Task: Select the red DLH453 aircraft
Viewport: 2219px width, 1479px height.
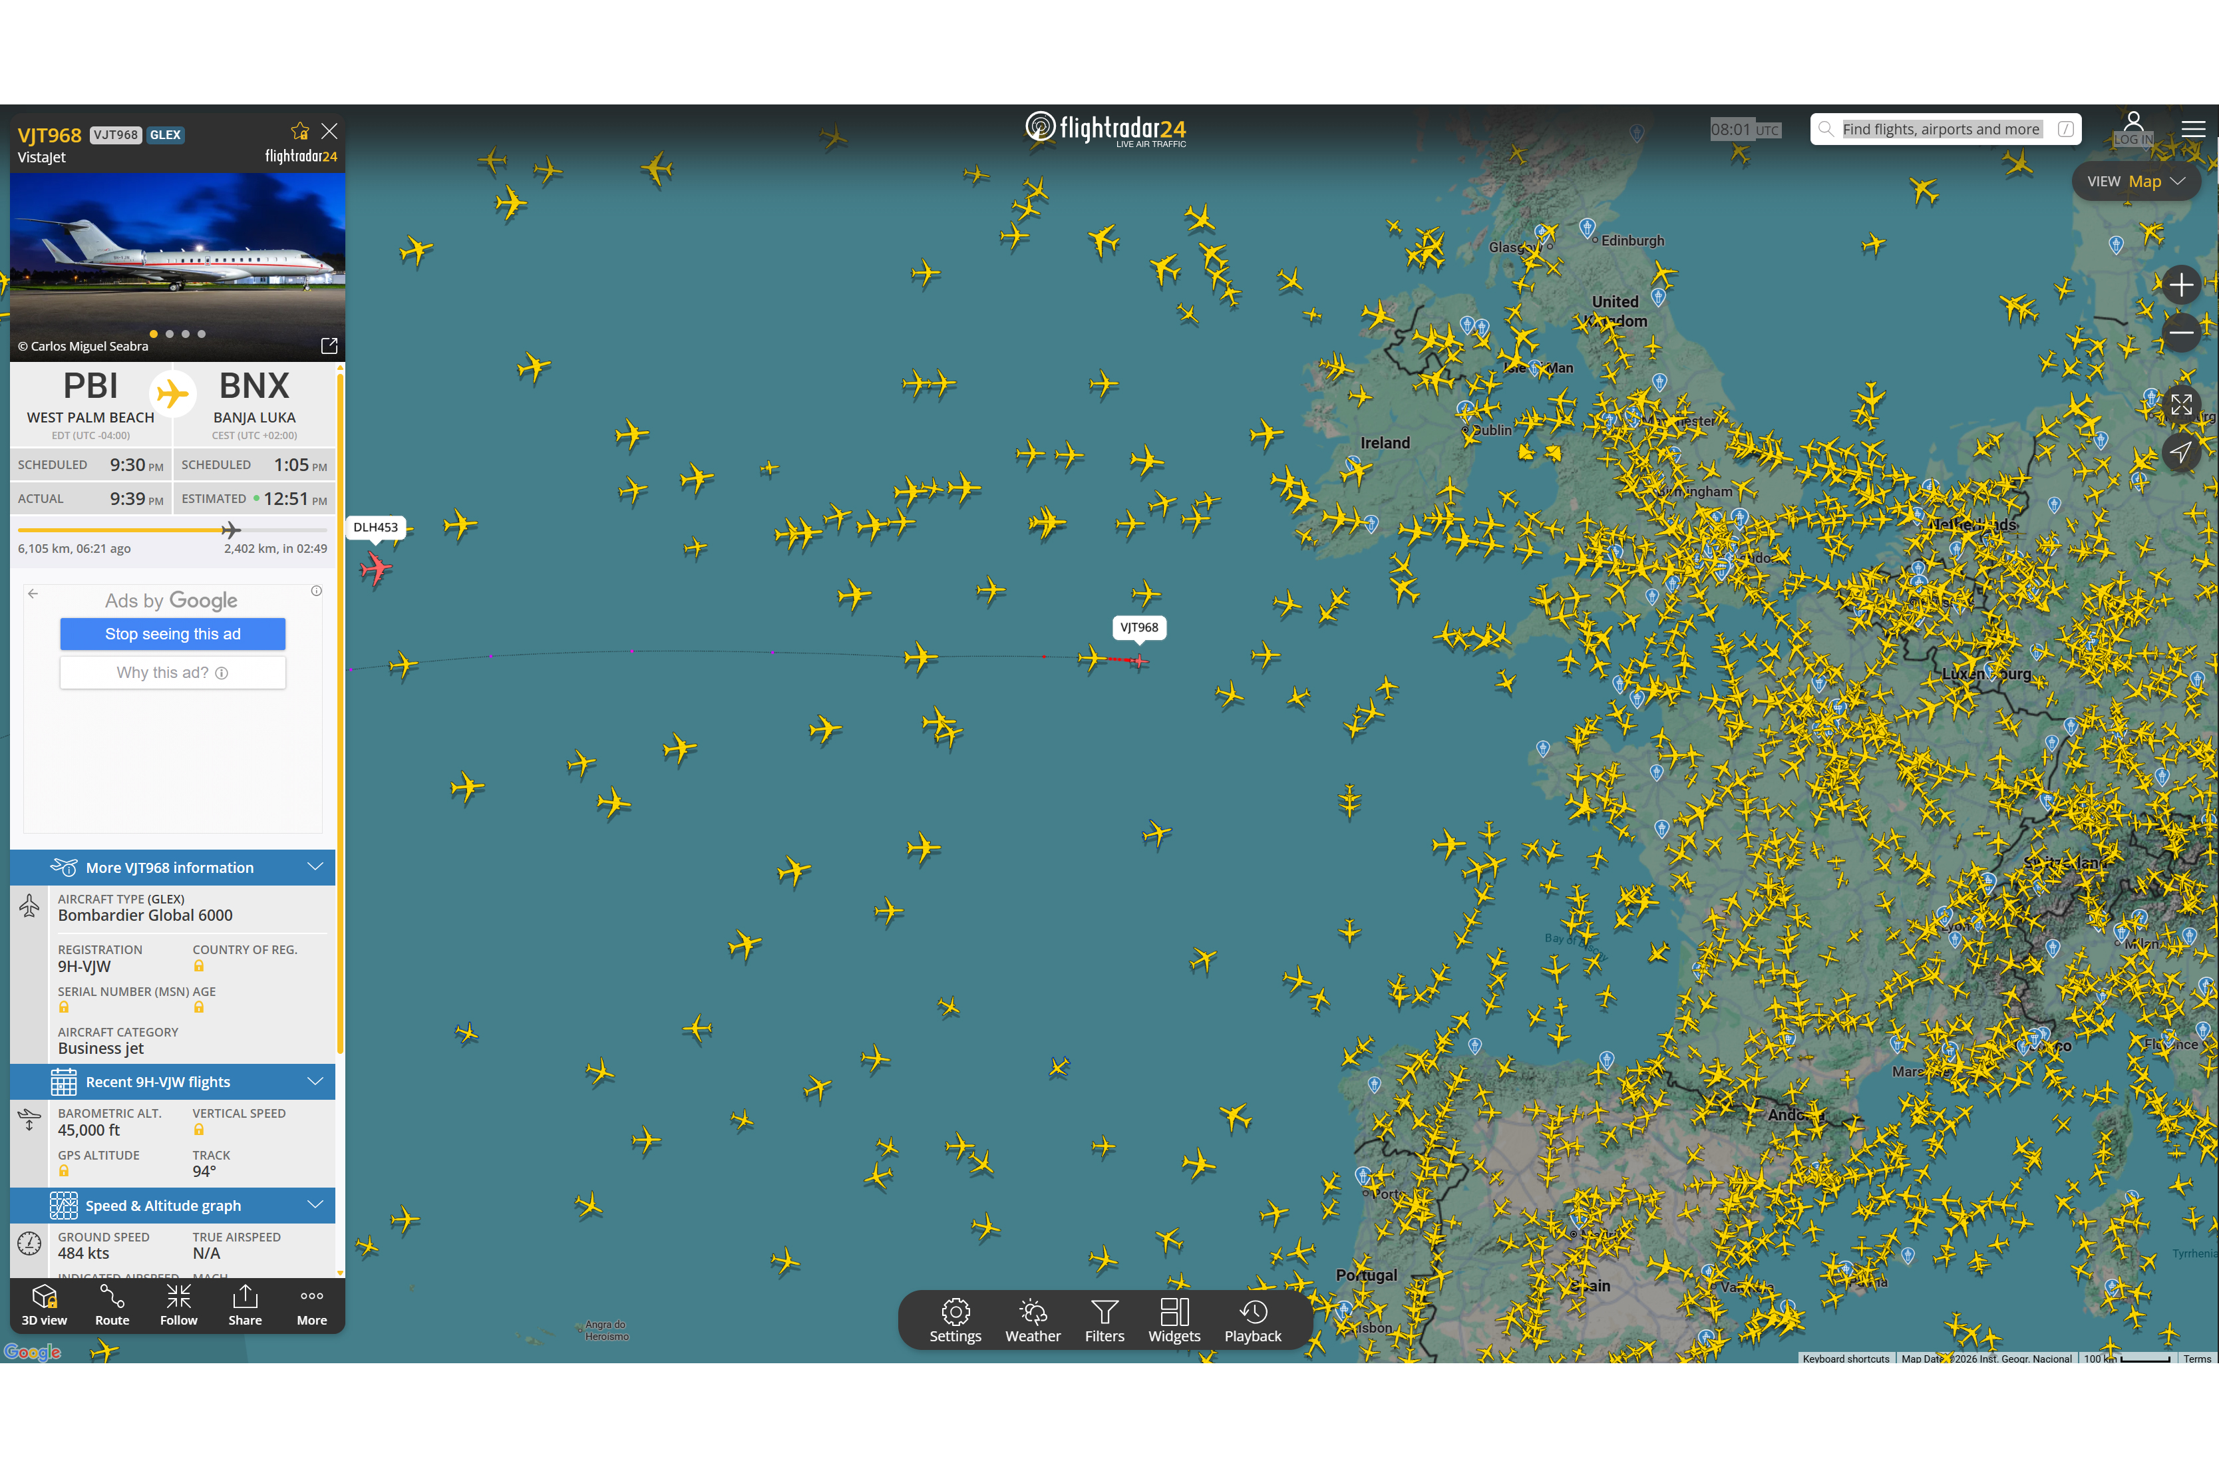Action: point(375,569)
